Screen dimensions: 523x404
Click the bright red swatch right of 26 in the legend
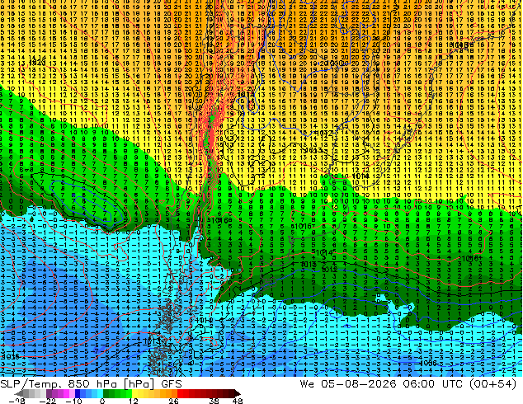tap(180, 393)
